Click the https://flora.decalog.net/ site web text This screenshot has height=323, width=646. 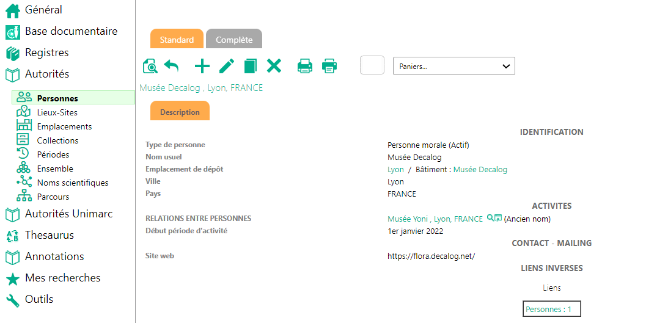pos(431,256)
